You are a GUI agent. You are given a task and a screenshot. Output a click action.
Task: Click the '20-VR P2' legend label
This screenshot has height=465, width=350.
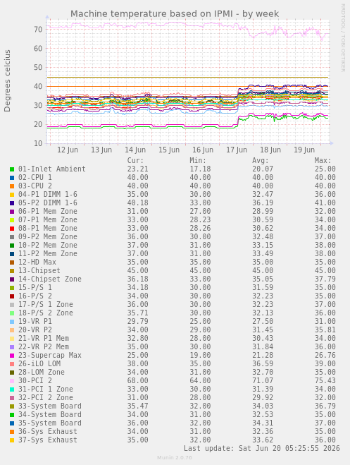[35, 330]
